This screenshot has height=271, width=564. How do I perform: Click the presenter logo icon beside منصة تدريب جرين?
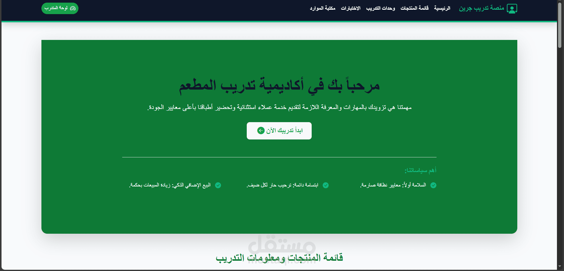(x=513, y=8)
